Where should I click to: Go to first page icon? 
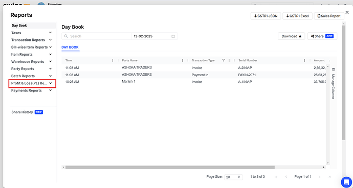(x=276, y=177)
